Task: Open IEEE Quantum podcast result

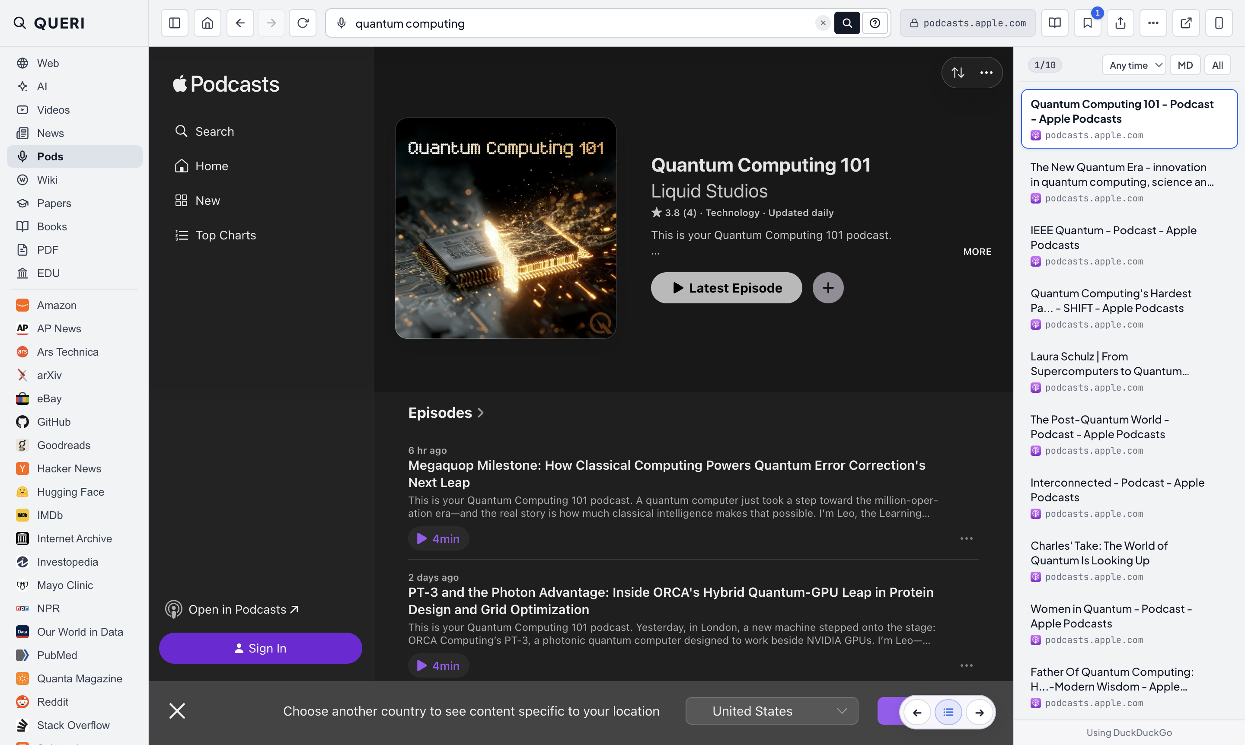Action: (x=1128, y=245)
